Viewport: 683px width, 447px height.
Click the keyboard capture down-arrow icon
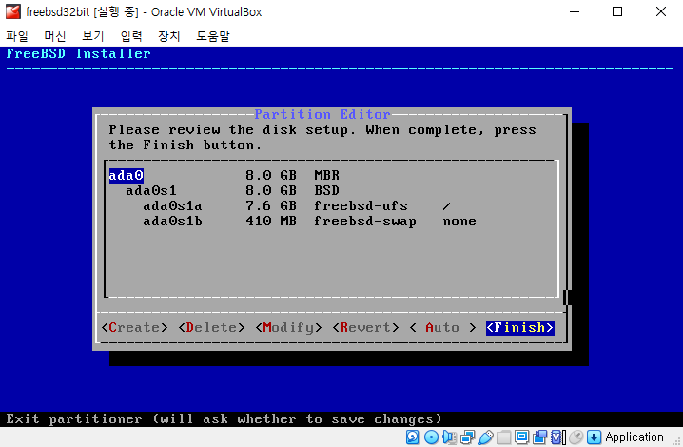pos(595,437)
